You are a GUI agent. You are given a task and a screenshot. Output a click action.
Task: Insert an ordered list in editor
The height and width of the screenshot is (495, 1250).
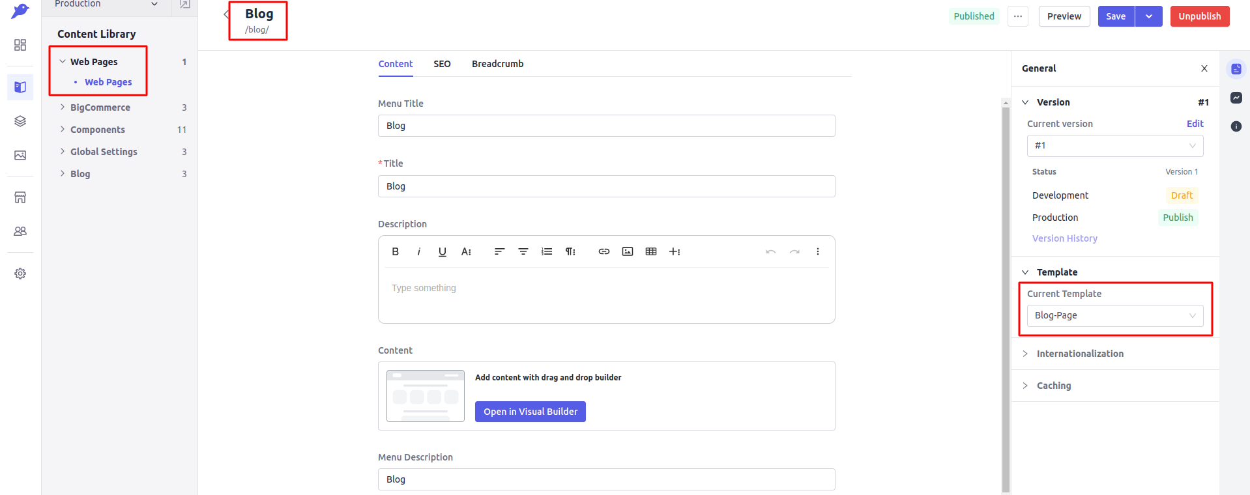[546, 251]
